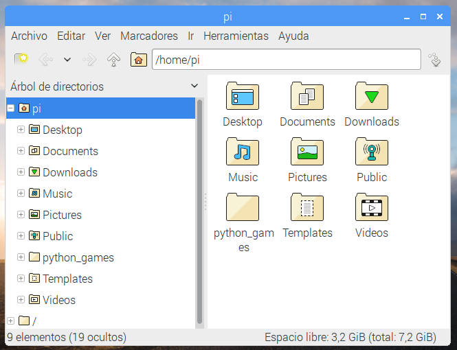Click the home folder toolbar icon

coord(138,59)
